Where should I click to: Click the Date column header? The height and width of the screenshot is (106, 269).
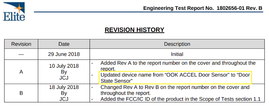[64, 44]
